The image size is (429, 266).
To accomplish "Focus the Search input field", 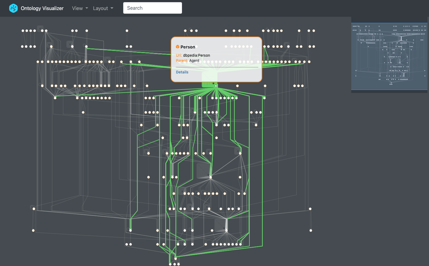I will (x=152, y=8).
